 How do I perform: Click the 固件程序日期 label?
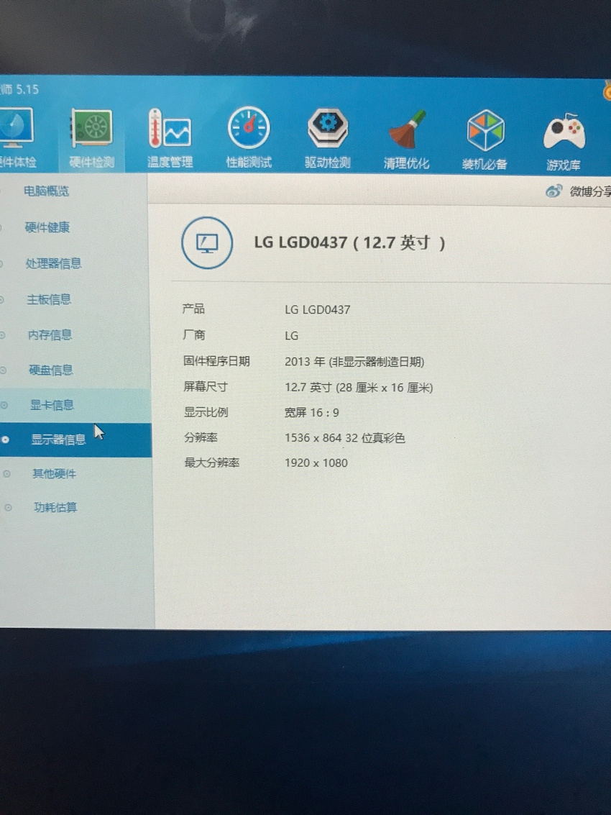tap(216, 360)
